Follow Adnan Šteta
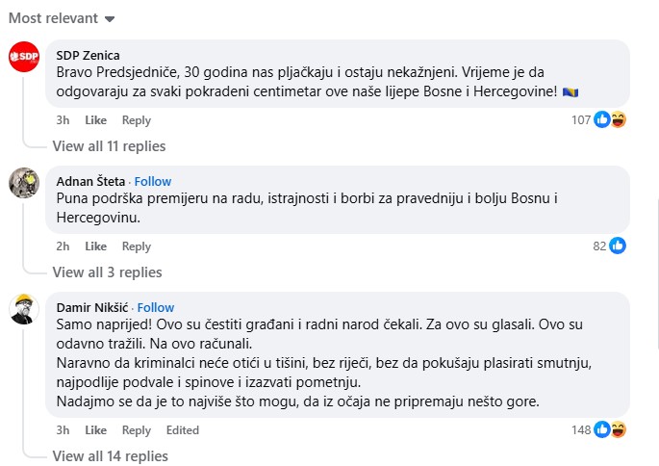Image resolution: width=659 pixels, height=466 pixels. point(153,181)
